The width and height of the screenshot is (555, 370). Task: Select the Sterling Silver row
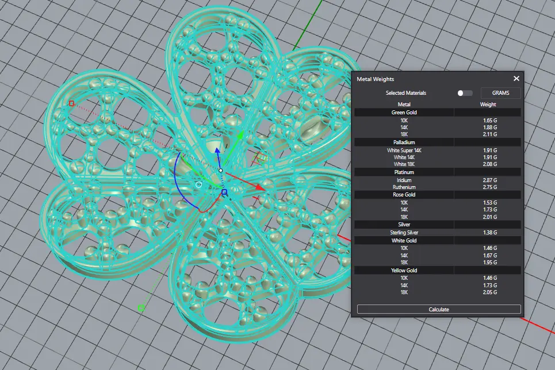438,233
